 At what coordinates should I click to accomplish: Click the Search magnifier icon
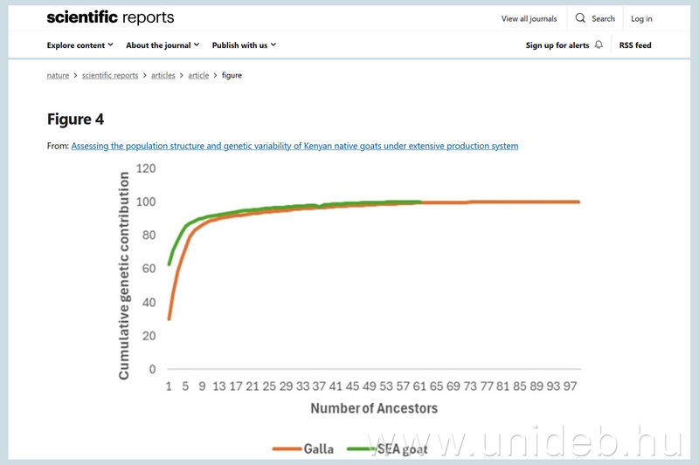582,18
